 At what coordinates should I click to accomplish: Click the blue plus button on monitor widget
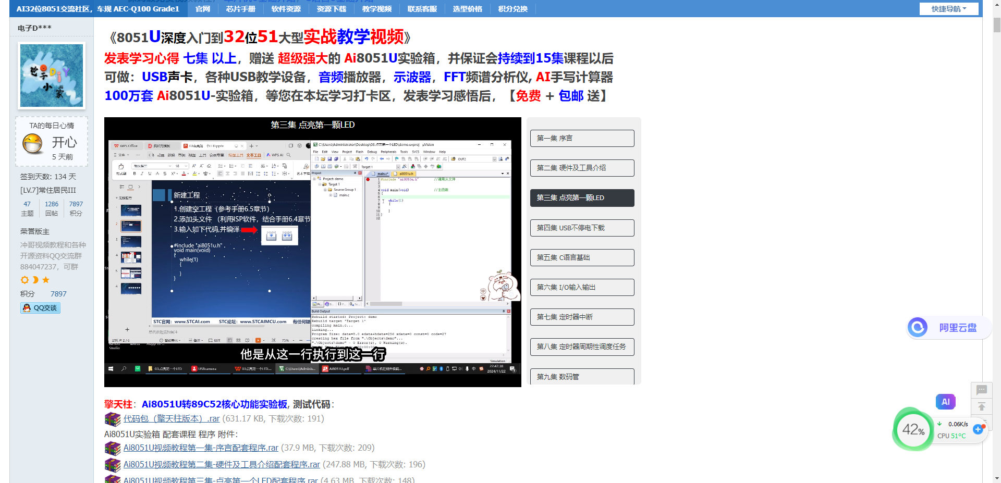tap(978, 429)
